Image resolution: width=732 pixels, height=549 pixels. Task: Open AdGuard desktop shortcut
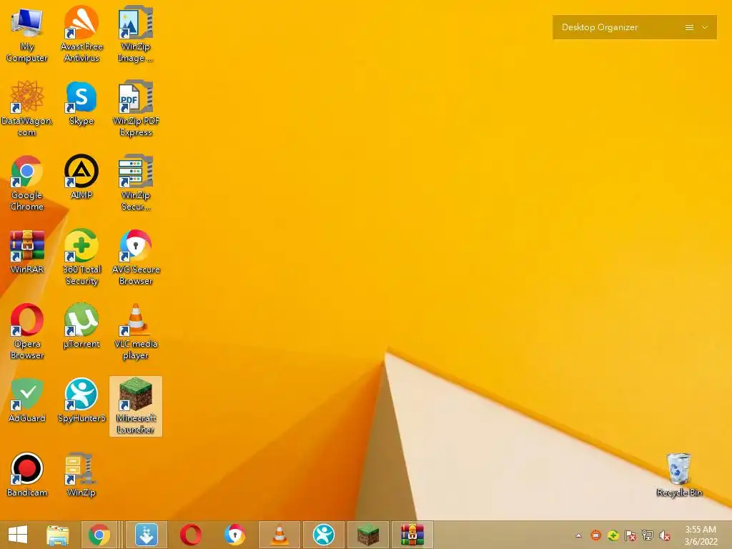[x=27, y=400]
